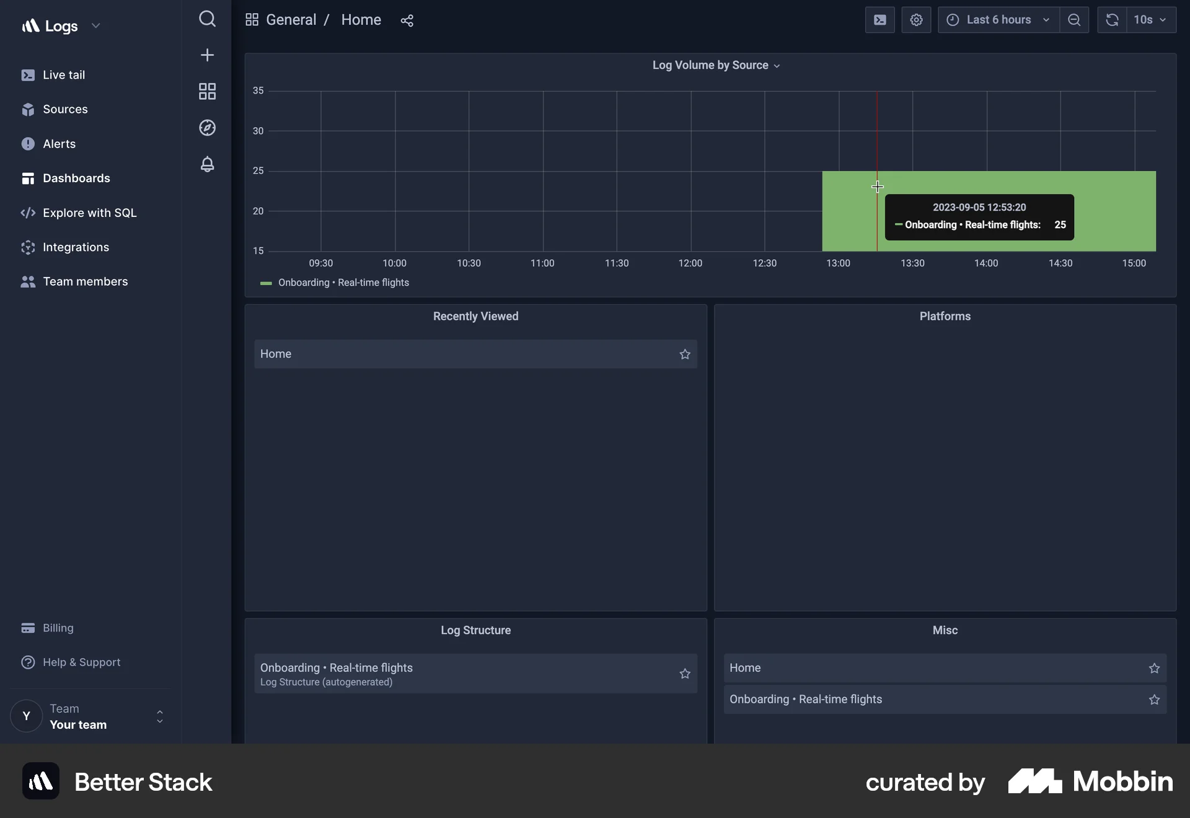
Task: Open the Explore compass icon
Action: pyautogui.click(x=207, y=128)
